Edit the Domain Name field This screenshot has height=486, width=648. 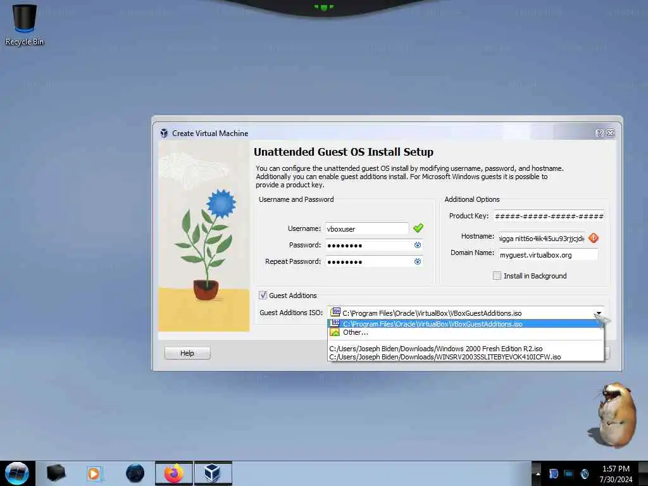tap(548, 255)
